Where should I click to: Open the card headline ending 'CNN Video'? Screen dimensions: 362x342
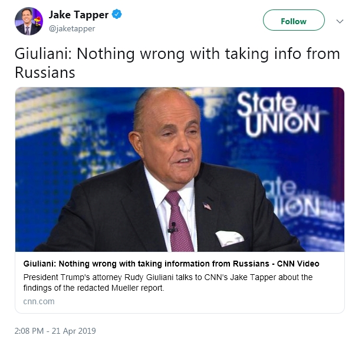[x=172, y=264]
